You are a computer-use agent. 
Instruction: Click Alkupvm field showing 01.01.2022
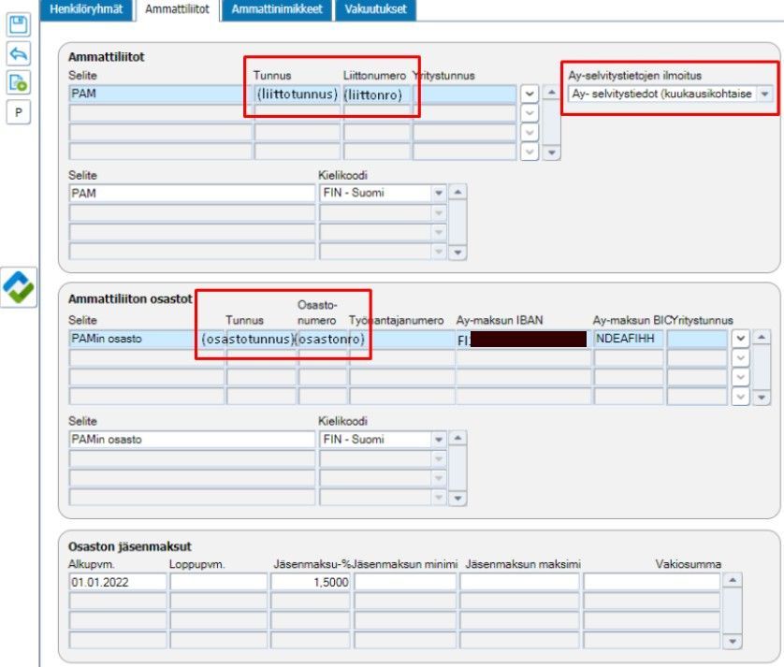coord(118,582)
